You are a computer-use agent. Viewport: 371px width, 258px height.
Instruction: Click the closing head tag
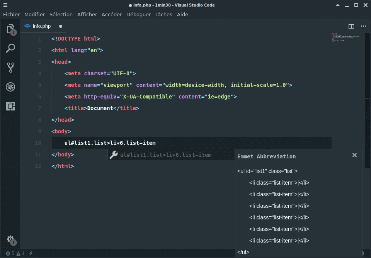(x=63, y=120)
